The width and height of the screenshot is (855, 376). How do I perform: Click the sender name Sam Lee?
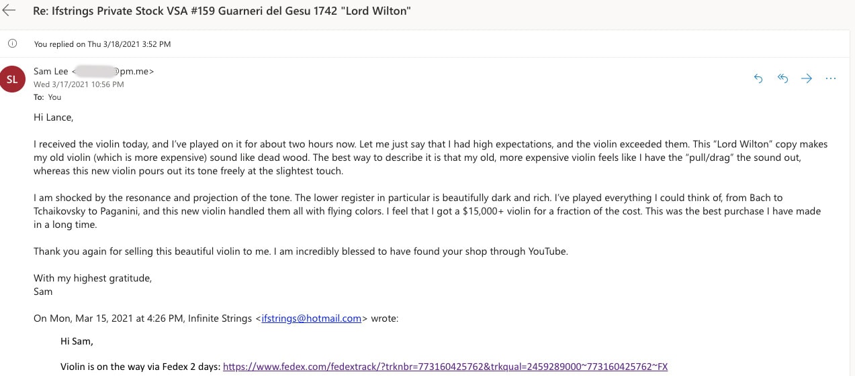[51, 71]
